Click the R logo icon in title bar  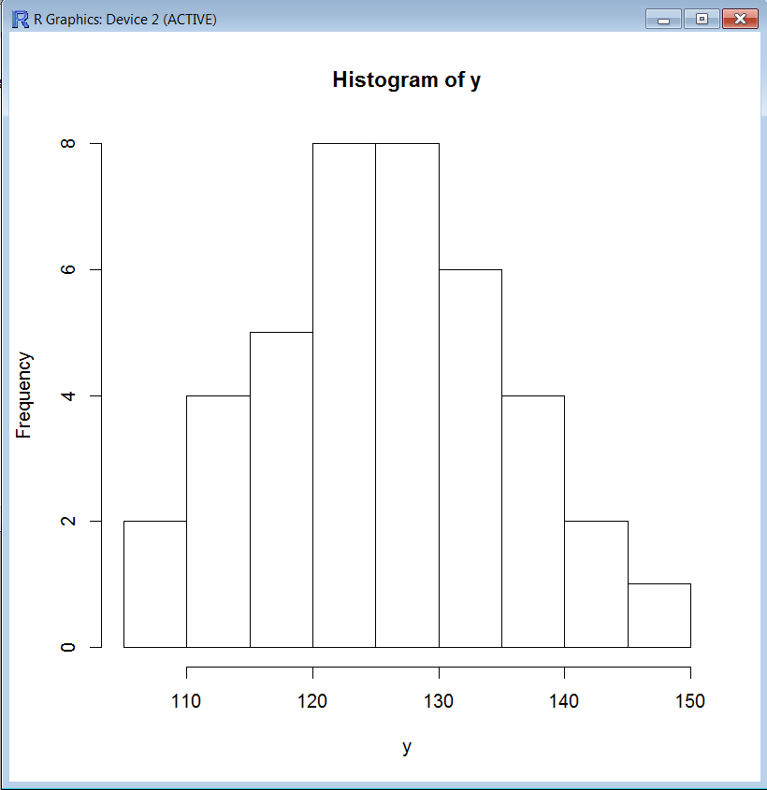(x=21, y=19)
